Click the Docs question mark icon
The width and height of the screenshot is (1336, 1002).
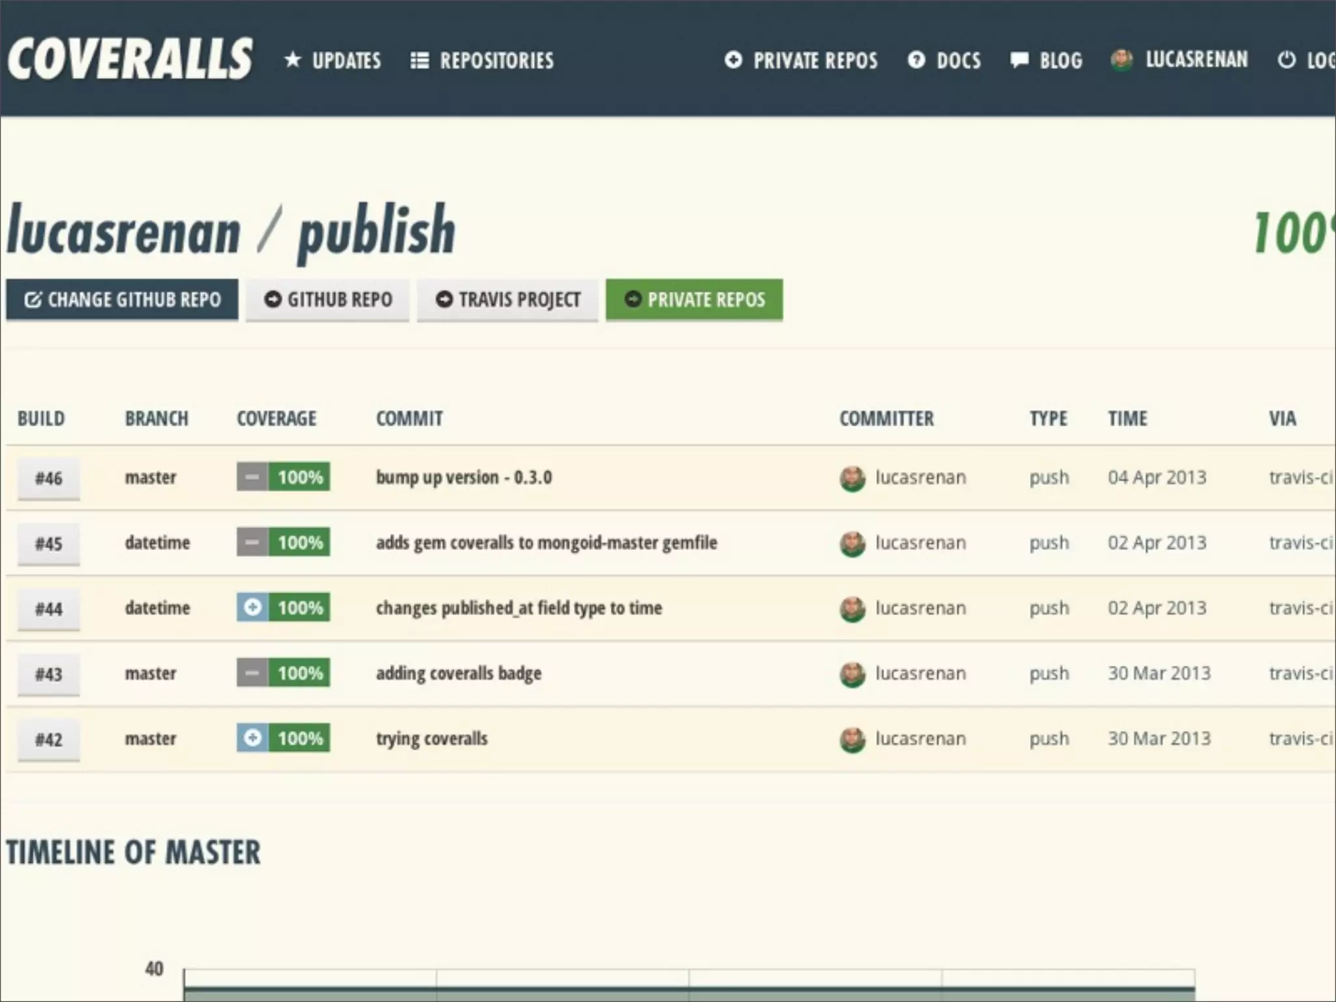917,60
